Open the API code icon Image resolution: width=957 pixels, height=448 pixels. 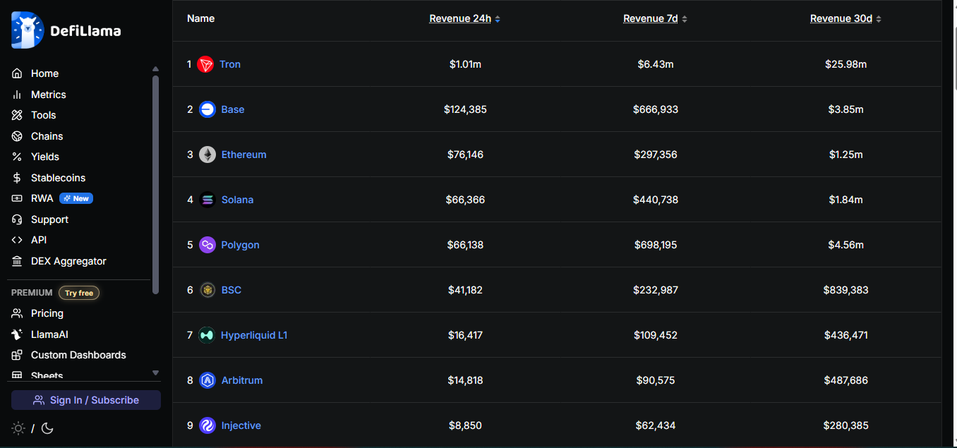pyautogui.click(x=17, y=239)
